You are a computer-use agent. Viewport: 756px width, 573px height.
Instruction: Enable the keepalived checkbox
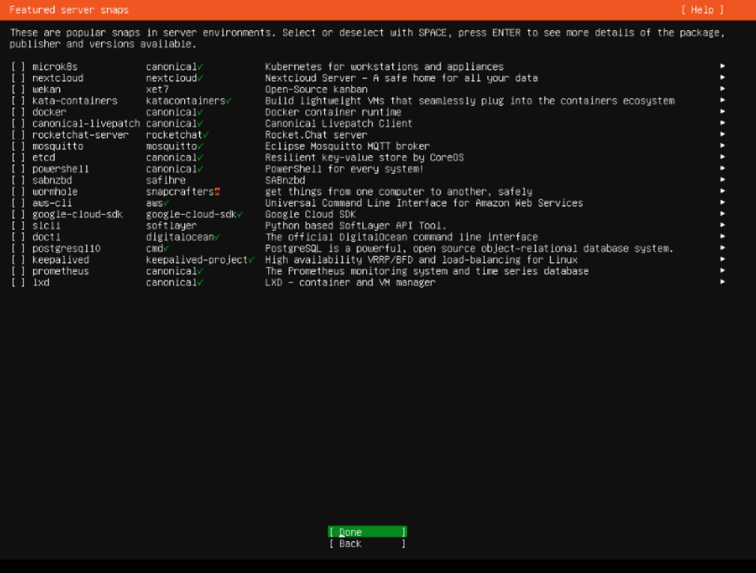coord(18,260)
